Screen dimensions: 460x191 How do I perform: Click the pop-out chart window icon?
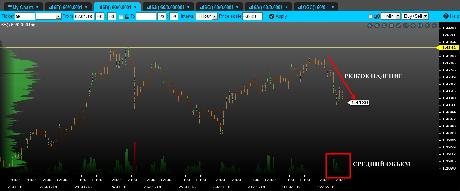coord(420,26)
